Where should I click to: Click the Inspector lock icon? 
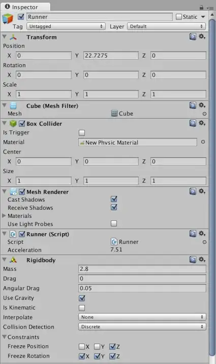(x=201, y=8)
